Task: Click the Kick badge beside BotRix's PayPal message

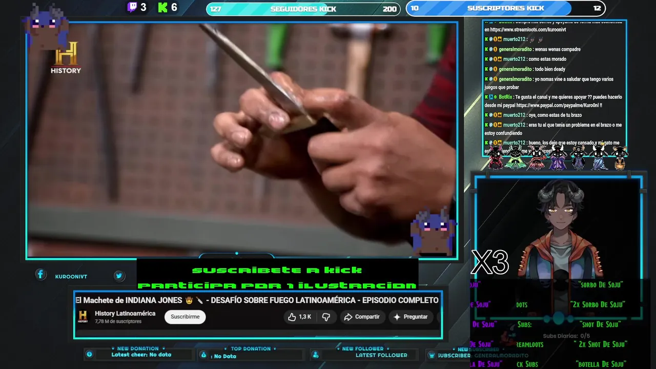Action: (487, 97)
